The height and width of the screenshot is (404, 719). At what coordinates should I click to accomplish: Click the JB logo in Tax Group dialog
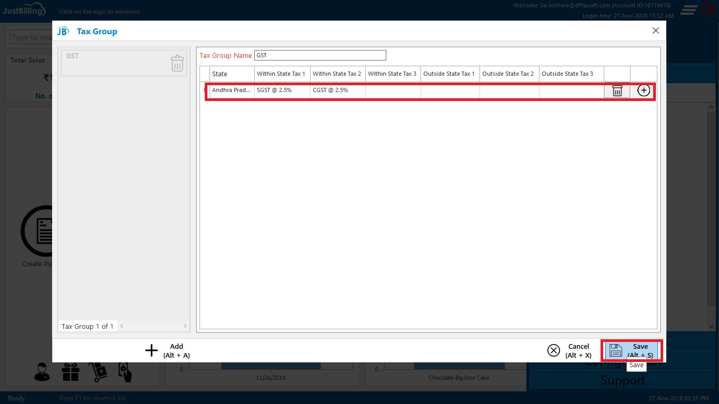tap(63, 31)
